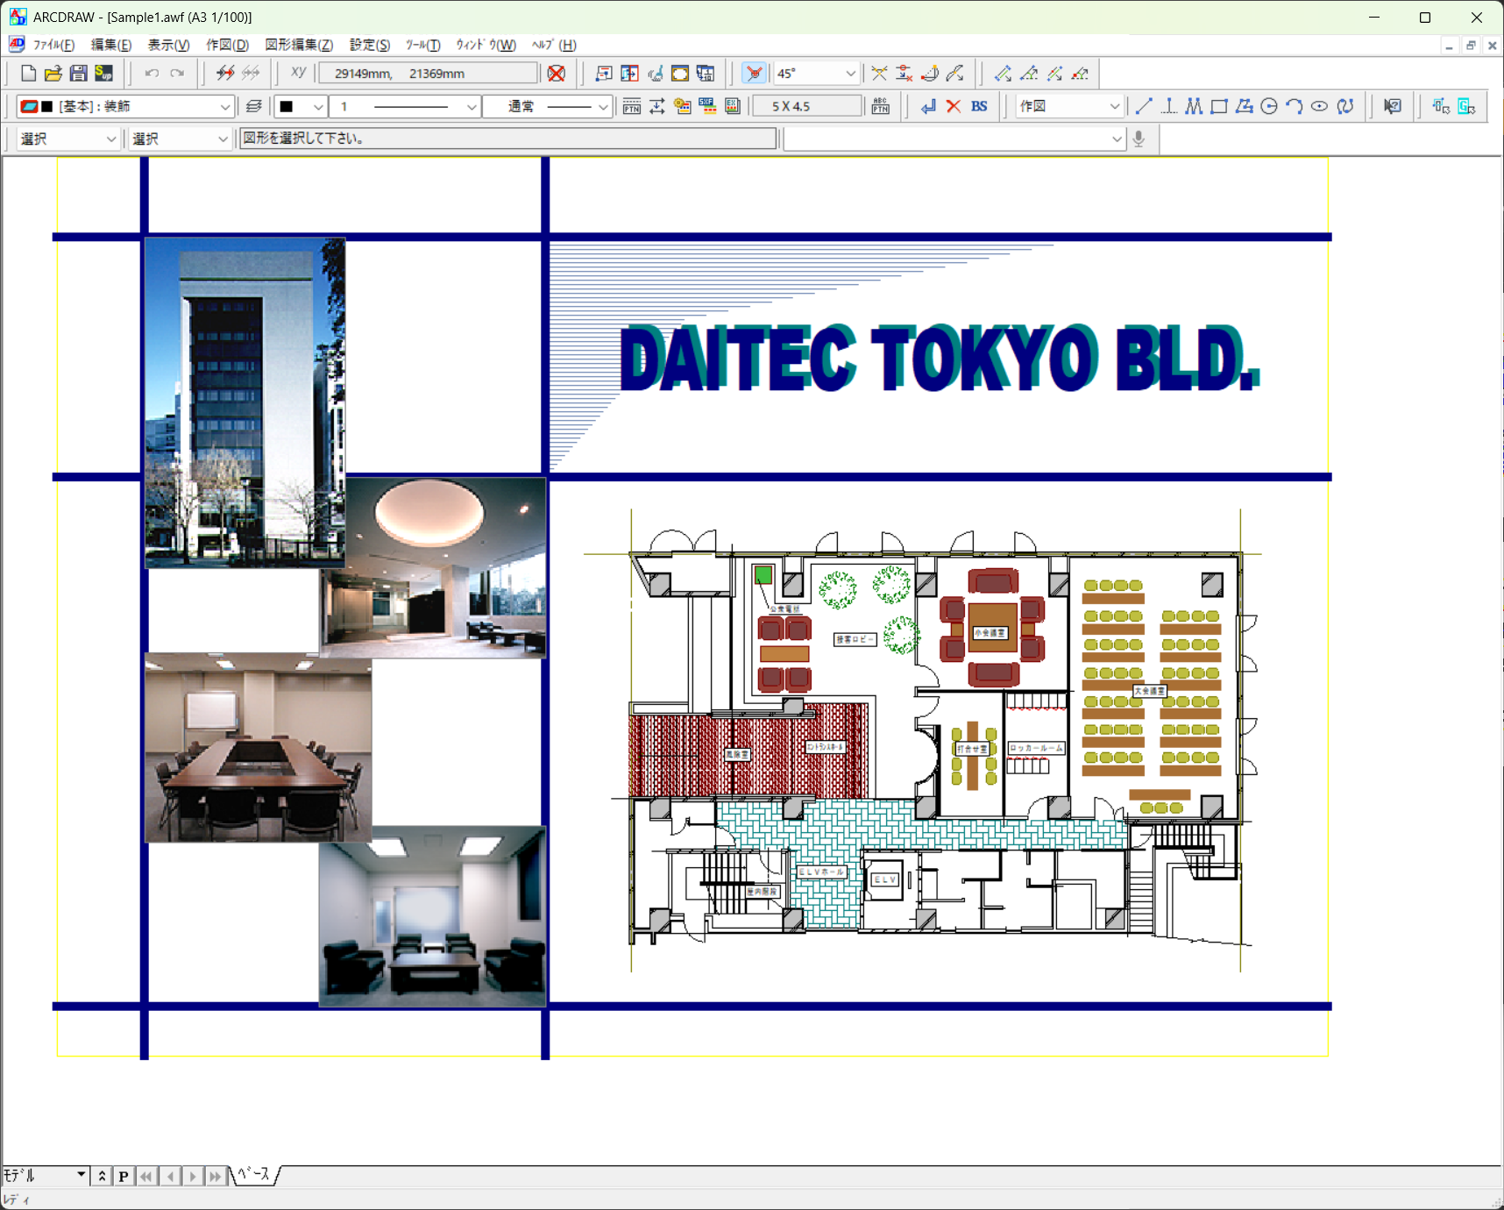Click the Open file folder icon

pyautogui.click(x=53, y=74)
